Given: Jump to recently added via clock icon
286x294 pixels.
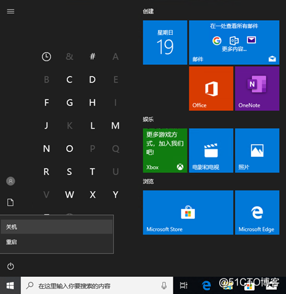Looking at the screenshot, I should 47,56.
